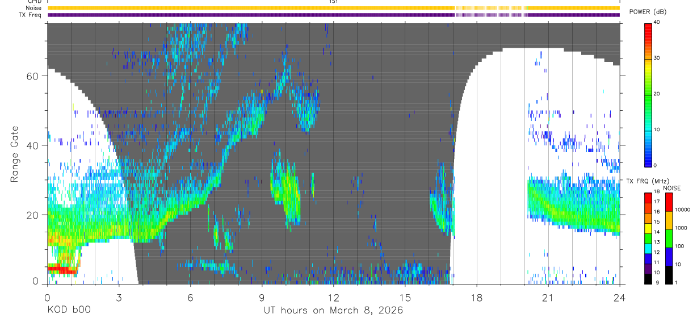Click the '24' tick on UT hours axis

[x=620, y=297]
